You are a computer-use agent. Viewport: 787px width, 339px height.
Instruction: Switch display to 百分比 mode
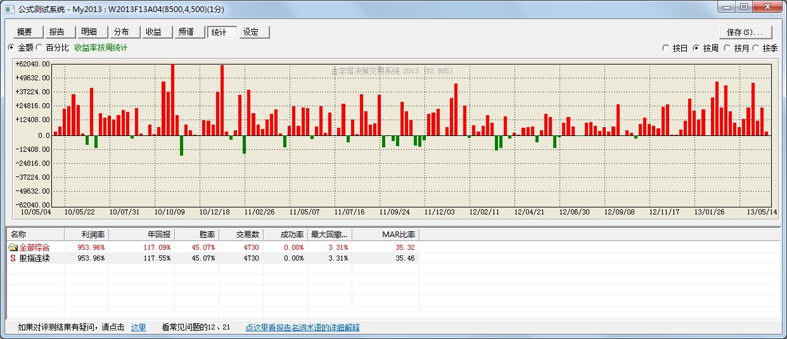(x=39, y=48)
